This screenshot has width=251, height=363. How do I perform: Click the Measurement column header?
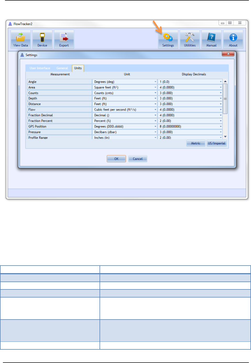[60, 74]
